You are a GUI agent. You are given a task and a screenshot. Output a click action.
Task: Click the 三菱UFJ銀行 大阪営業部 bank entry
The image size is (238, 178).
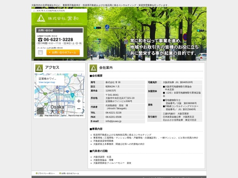[x=176, y=114]
